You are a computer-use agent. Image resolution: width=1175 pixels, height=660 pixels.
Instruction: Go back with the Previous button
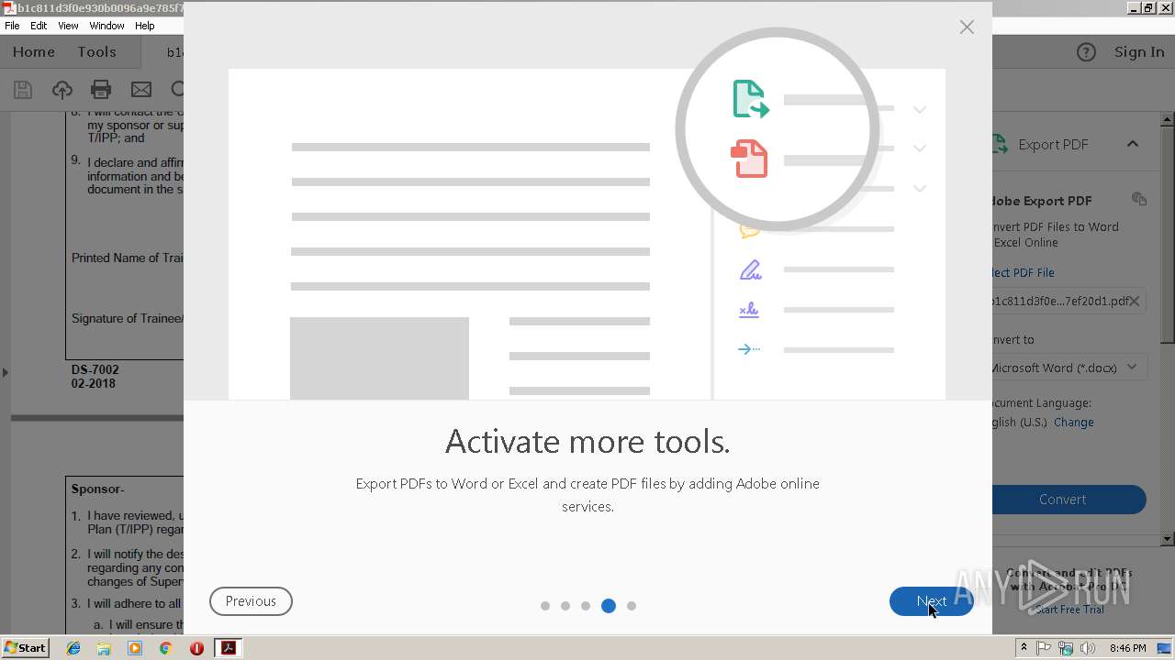pyautogui.click(x=251, y=601)
